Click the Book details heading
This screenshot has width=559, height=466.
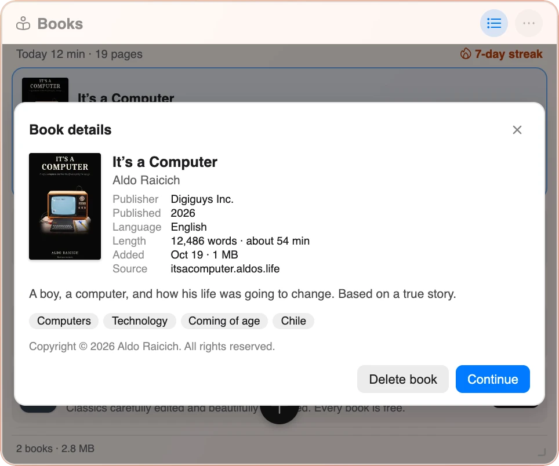[x=70, y=130]
